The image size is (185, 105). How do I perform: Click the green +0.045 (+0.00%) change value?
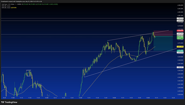[54, 4]
